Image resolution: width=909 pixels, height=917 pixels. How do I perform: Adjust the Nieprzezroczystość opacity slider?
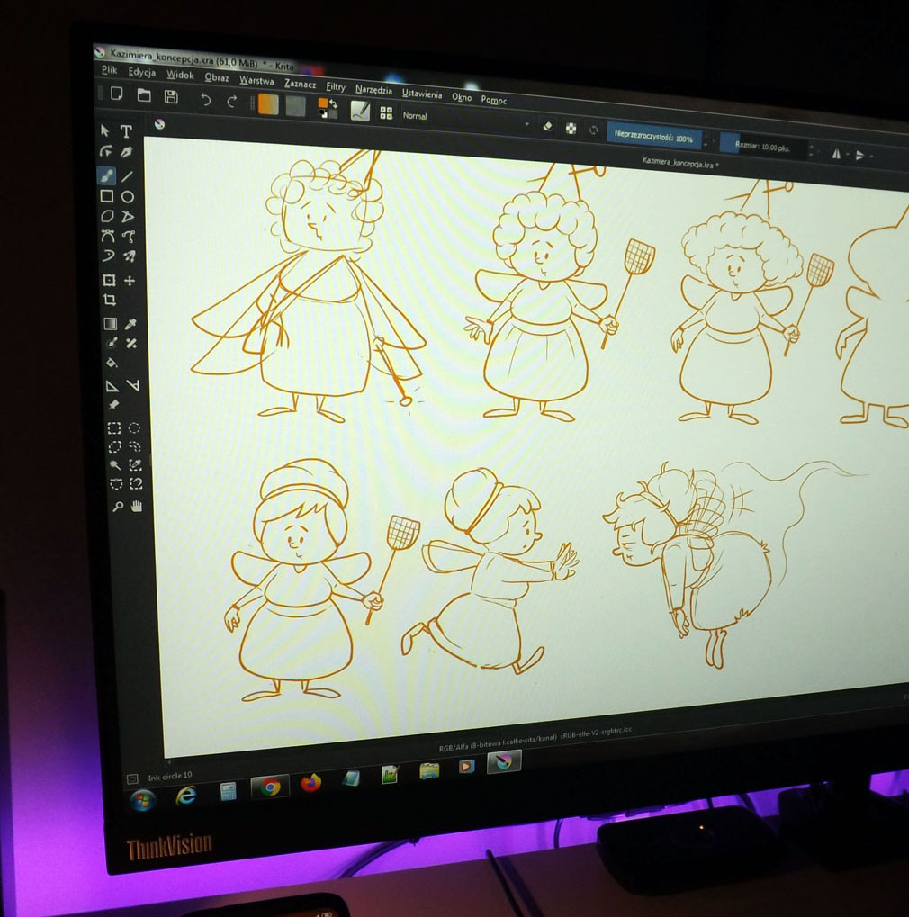652,138
